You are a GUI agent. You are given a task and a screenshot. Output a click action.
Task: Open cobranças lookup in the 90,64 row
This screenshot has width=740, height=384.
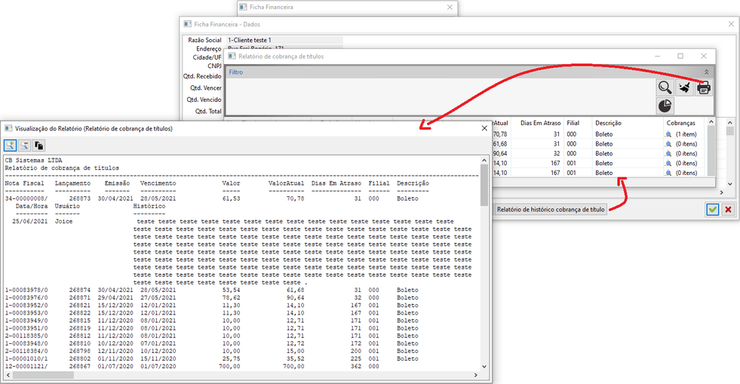click(668, 154)
